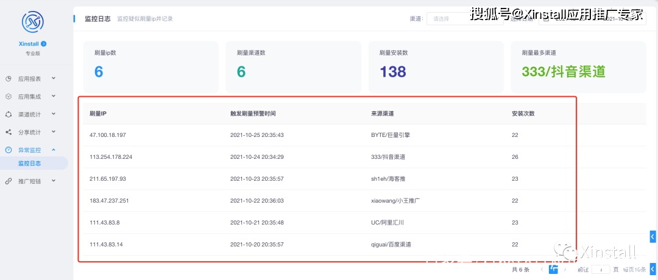Click the xiaowang/小王推广 channel cell
The height and width of the screenshot is (280, 658).
tap(396, 201)
